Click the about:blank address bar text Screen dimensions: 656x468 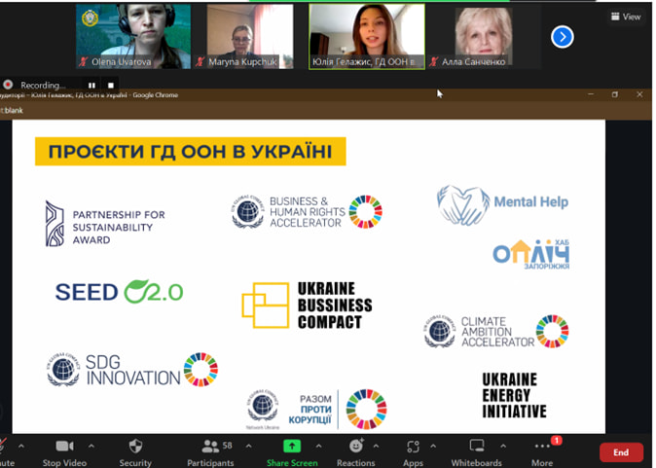pos(12,110)
